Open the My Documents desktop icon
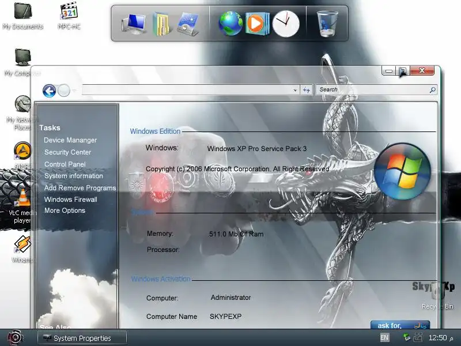 click(x=22, y=16)
